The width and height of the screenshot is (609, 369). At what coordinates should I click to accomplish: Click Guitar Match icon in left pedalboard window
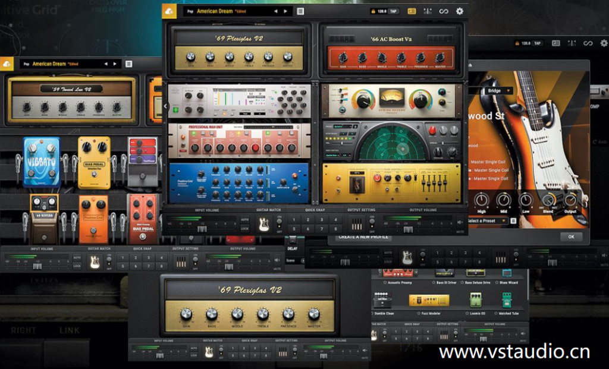point(95,262)
